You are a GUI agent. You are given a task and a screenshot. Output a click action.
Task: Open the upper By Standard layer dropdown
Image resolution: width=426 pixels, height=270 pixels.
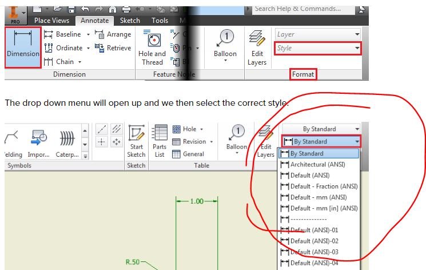pyautogui.click(x=321, y=129)
